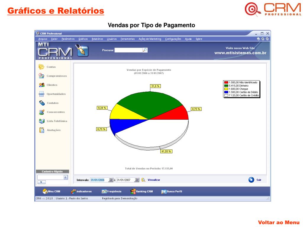This screenshot has height=227, width=303.
Task: Open the Lista Telefônica icon
Action: click(42, 121)
